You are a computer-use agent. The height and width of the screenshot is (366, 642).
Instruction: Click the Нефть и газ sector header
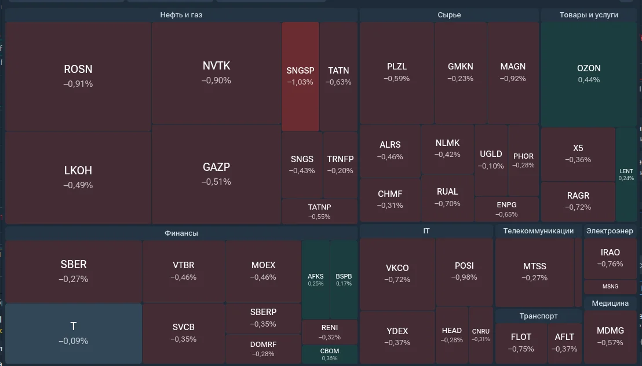point(181,14)
